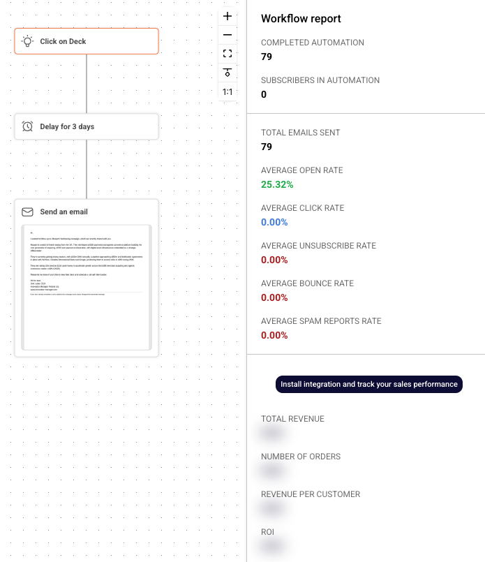Click the 0.00% average click rate value
This screenshot has height=562, width=485.
274,222
